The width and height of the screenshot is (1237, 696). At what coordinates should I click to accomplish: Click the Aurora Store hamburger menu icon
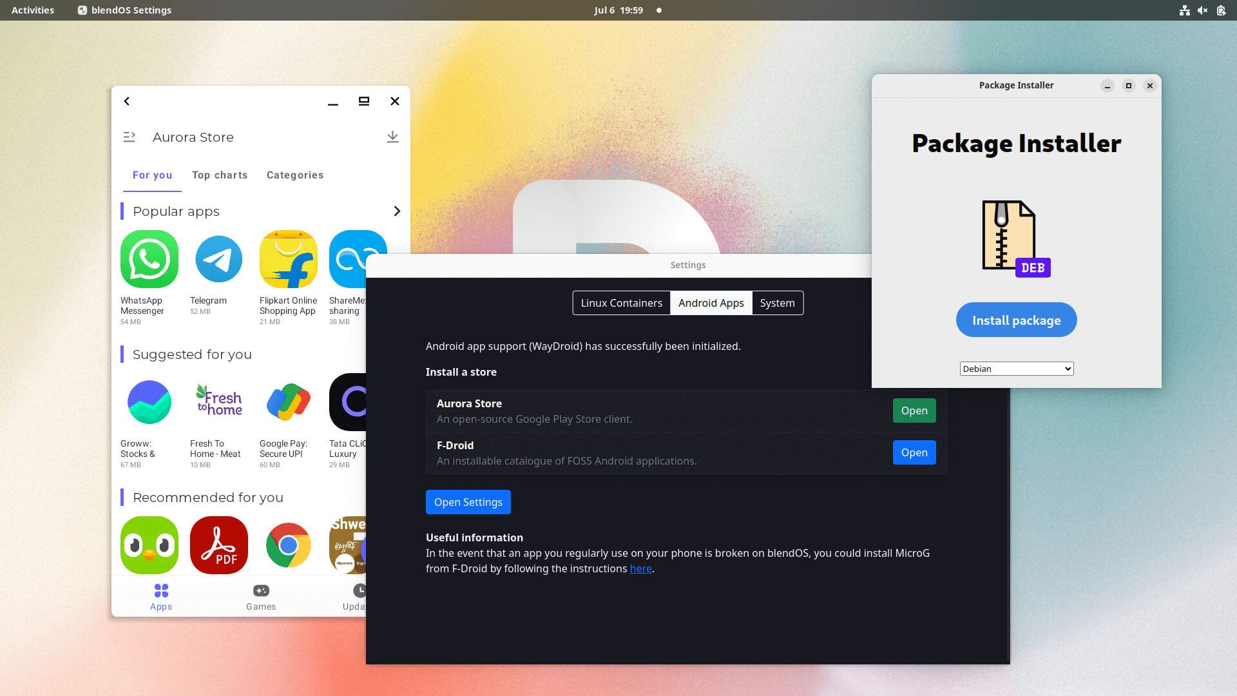coord(129,137)
